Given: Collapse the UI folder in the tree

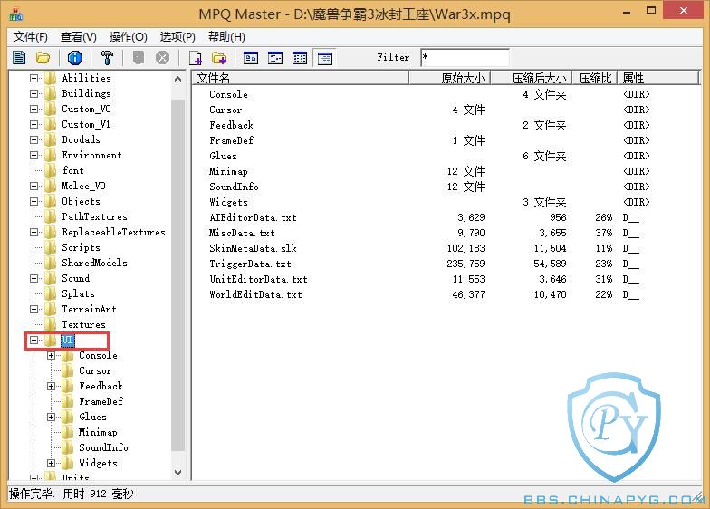Looking at the screenshot, I should click(34, 341).
